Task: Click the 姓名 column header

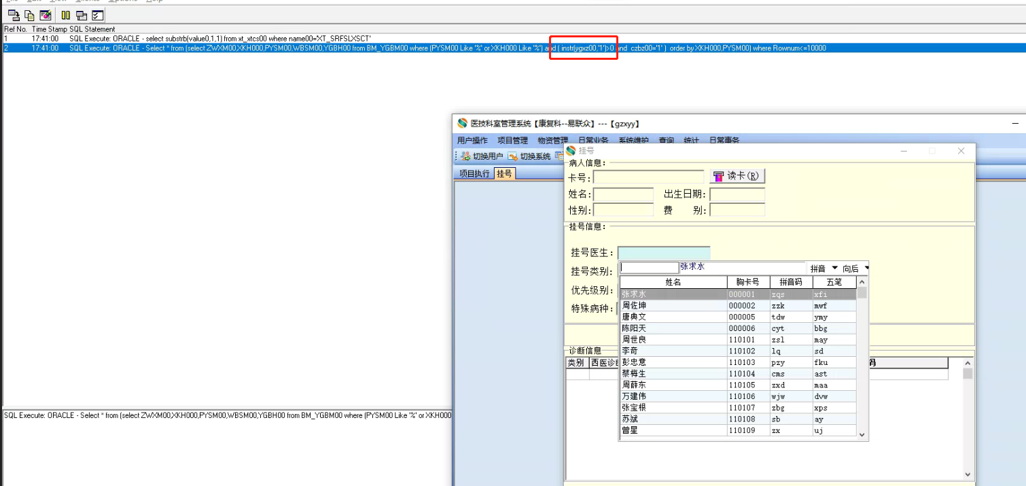Action: (x=673, y=282)
